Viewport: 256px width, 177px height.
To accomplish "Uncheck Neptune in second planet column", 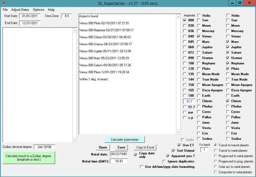I will tap(228, 63).
